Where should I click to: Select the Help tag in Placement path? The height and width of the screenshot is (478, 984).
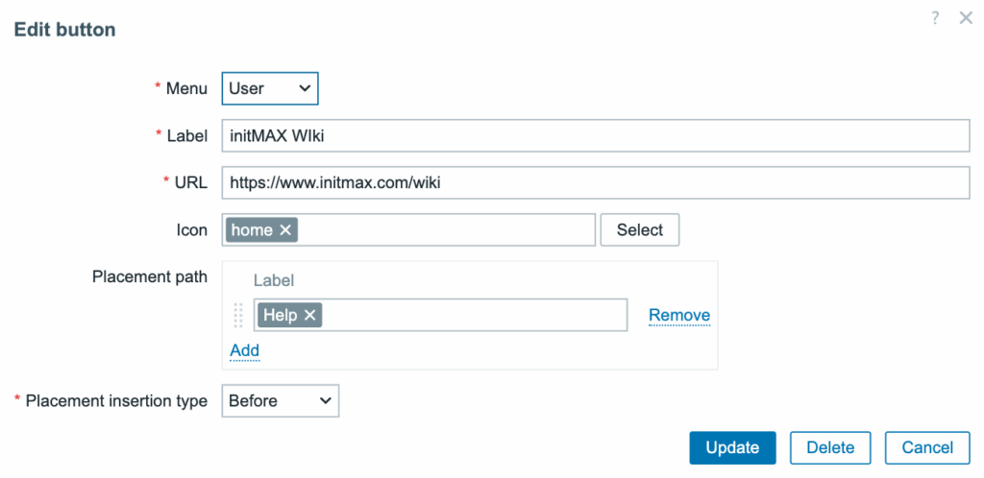(280, 315)
